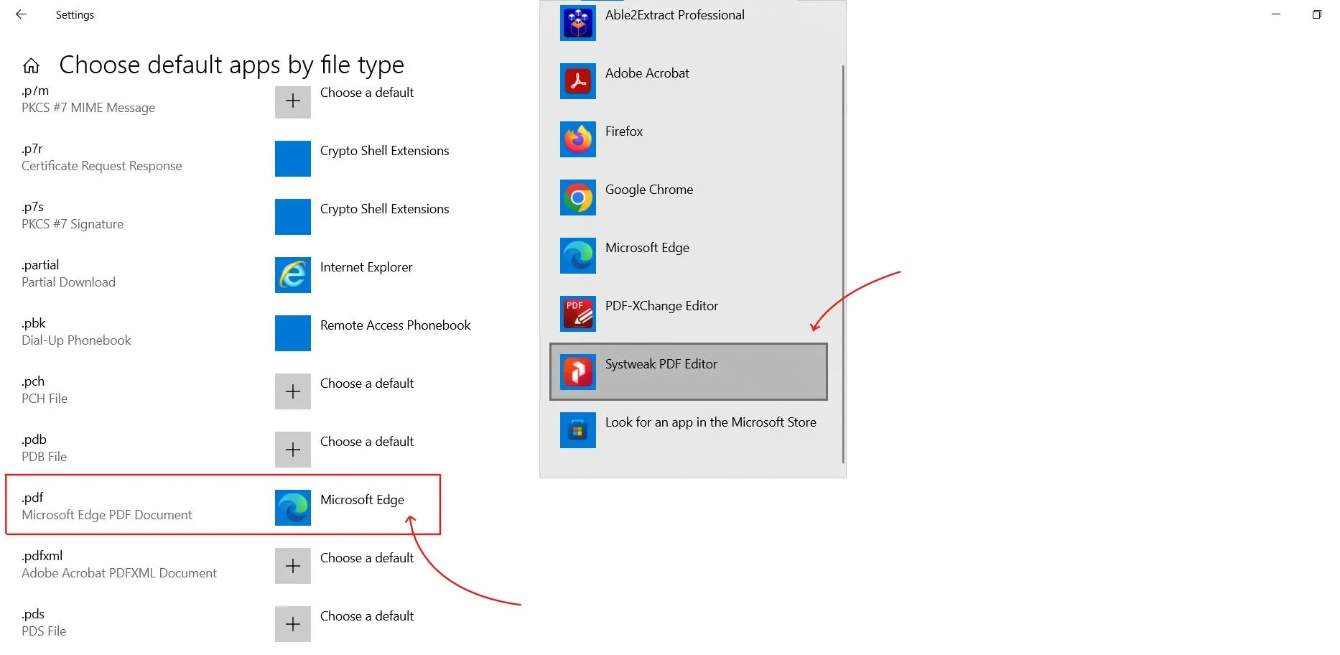Image resolution: width=1340 pixels, height=655 pixels.
Task: Click the plus button for .pch file
Action: pos(292,391)
